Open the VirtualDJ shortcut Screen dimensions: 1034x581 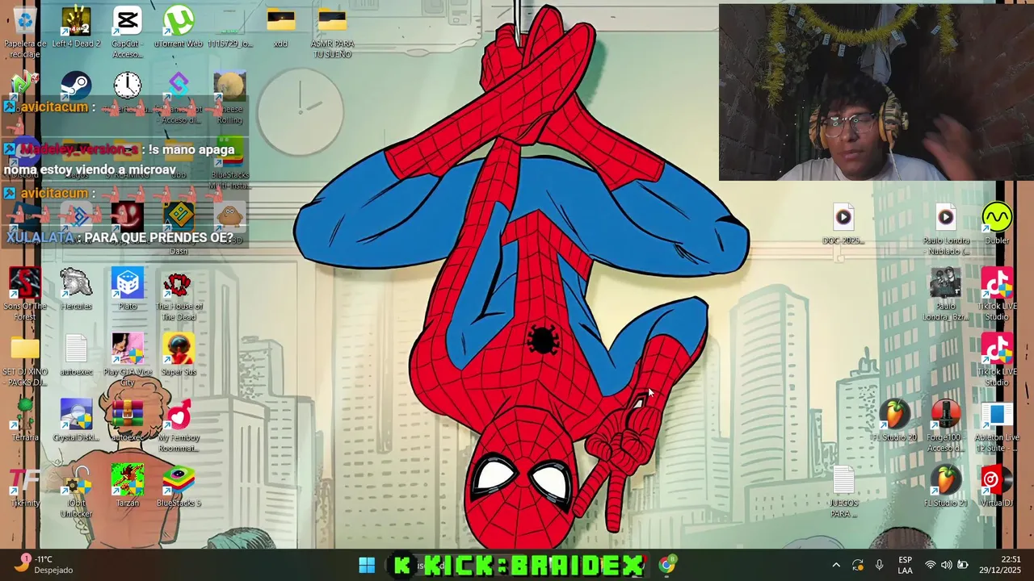[x=997, y=479]
